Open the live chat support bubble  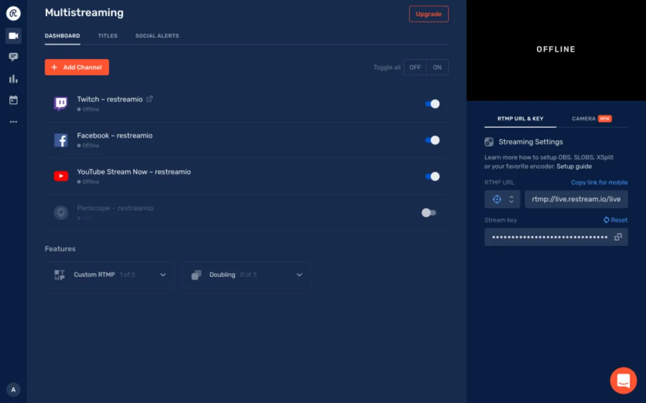(x=623, y=380)
